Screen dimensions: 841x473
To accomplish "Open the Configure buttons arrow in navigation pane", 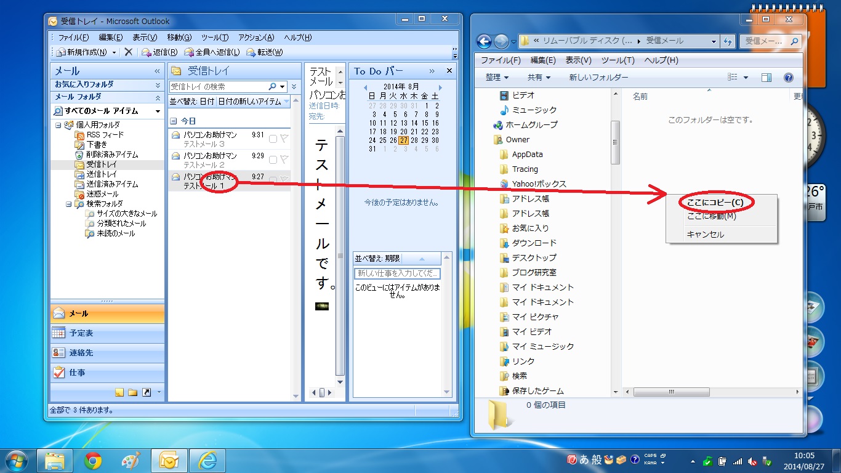I will point(159,392).
